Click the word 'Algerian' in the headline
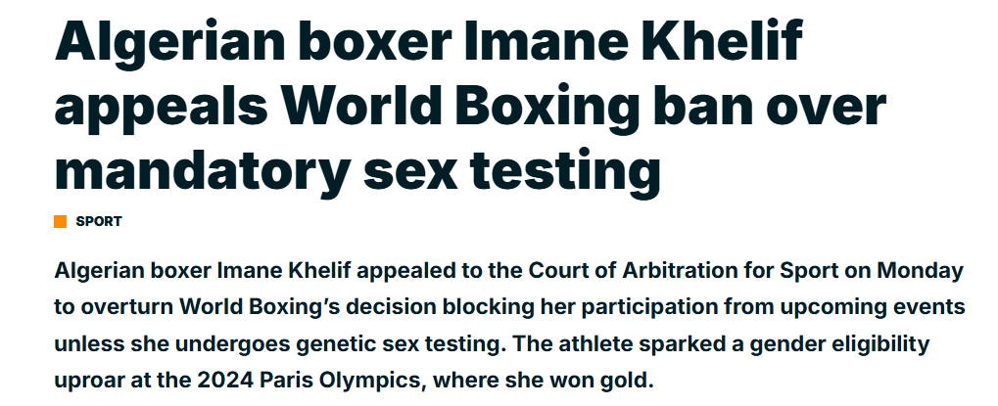This screenshot has width=998, height=406. tap(169, 43)
